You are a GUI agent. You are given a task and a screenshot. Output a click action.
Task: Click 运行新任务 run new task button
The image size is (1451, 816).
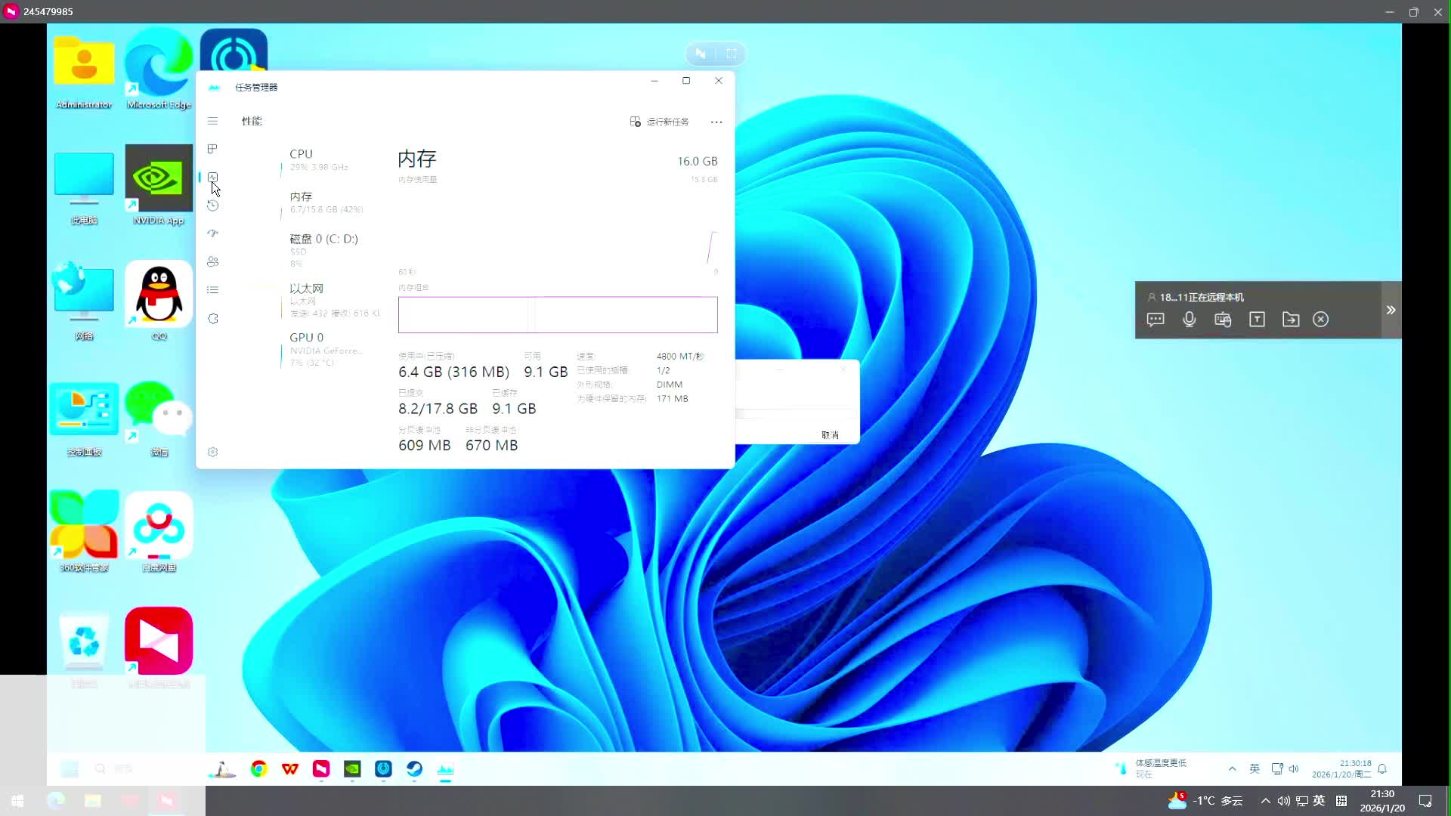(x=659, y=122)
